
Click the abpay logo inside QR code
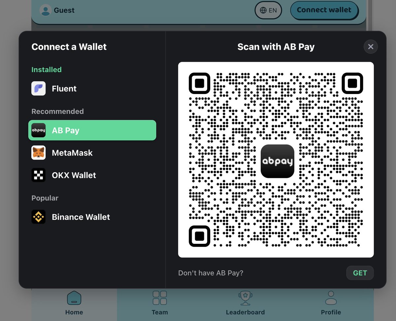click(277, 161)
